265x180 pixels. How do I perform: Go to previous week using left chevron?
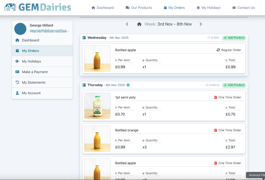127,24
